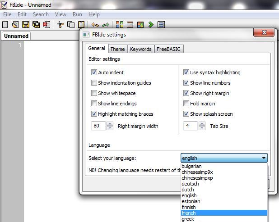The image size is (279, 222).
Task: Pick dutch in the language dropdown
Action: tap(224, 190)
